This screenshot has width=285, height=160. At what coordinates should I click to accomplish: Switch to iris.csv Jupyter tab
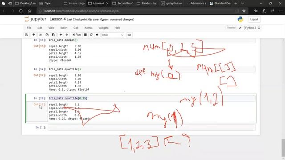coord(74,3)
